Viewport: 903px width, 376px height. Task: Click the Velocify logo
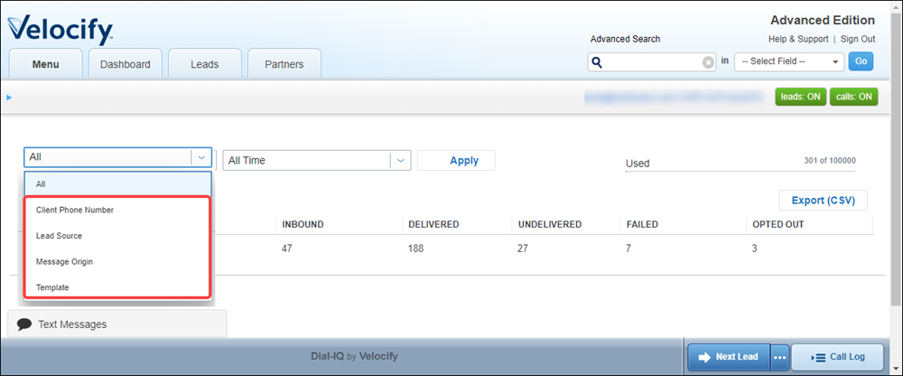point(60,30)
